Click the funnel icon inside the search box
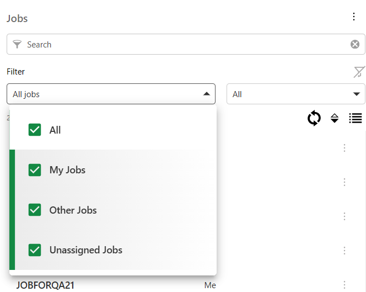This screenshot has height=292, width=366. [x=17, y=44]
